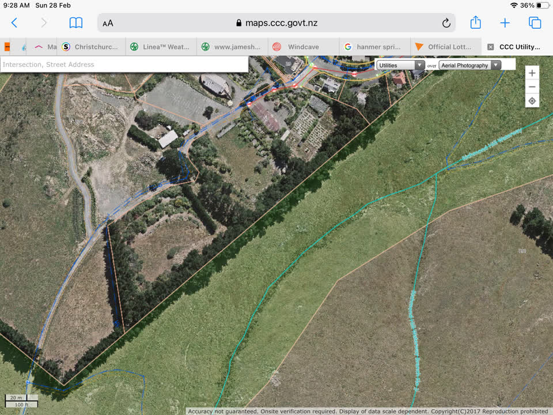Viewport: 553px width, 415px height.
Task: Tap the padlock icon in the address bar
Action: click(238, 23)
